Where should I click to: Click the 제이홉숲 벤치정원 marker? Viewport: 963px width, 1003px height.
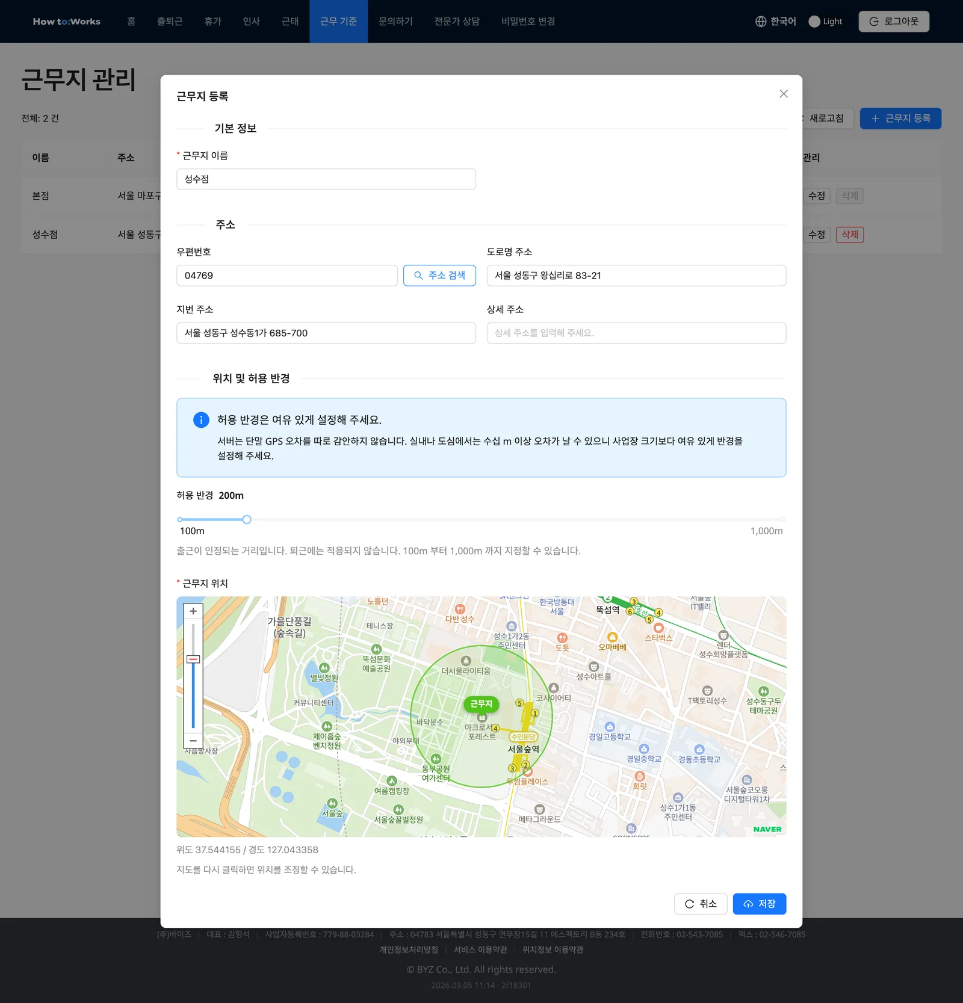[x=327, y=726]
